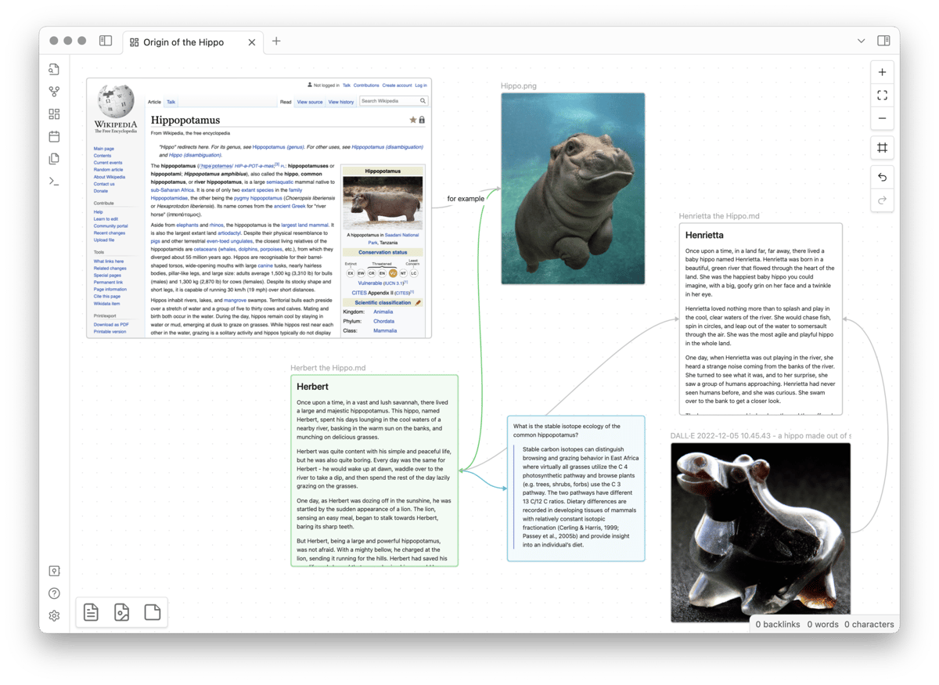Add media from vault to canvas
Viewport: 939px width, 685px height.
click(x=121, y=612)
